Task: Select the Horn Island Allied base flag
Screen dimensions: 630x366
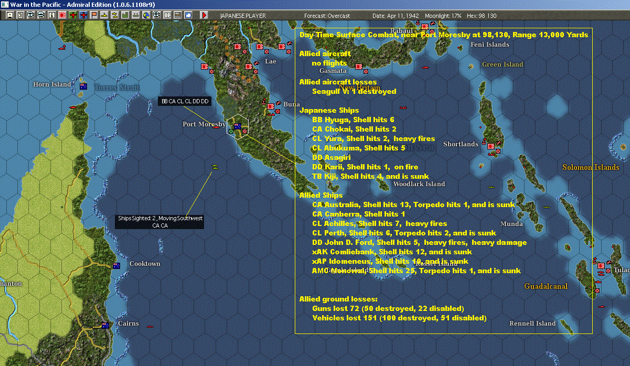Action: pos(83,86)
